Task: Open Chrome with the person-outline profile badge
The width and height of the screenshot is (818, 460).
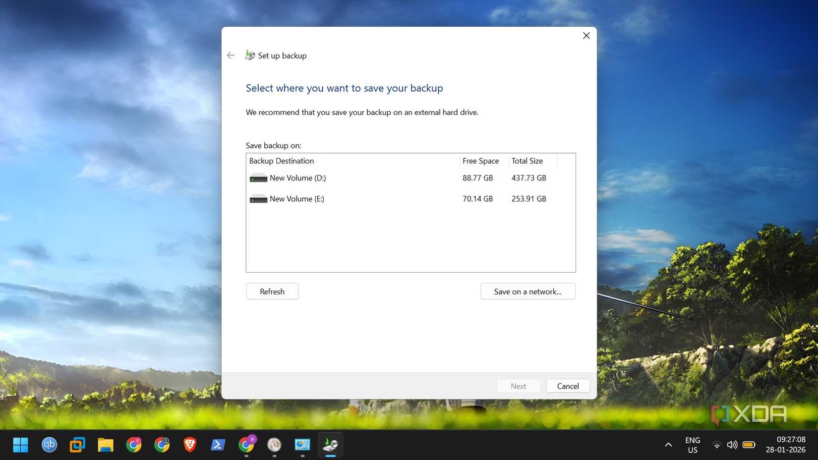Action: tap(162, 445)
